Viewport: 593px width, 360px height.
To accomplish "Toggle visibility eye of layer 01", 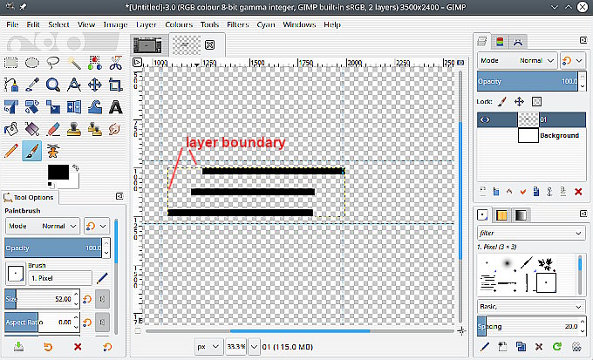I will 485,120.
